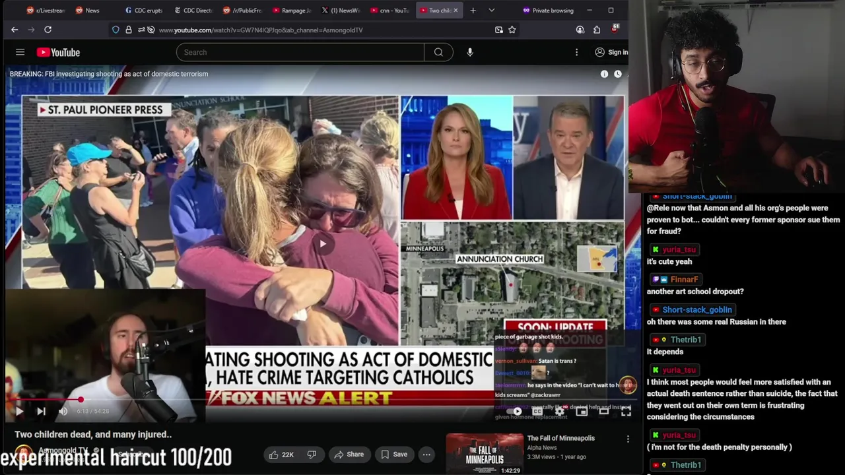Expand the list all tabs chevron
Image resolution: width=845 pixels, height=475 pixels.
coord(491,11)
